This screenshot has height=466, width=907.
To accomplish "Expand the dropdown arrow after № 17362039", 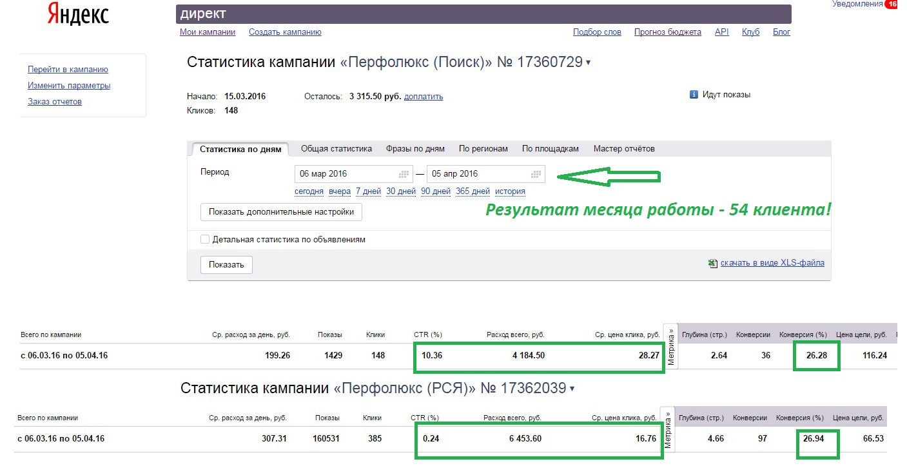I will tap(572, 389).
